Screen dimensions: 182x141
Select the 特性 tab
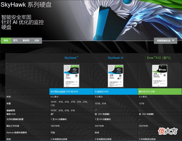click(6, 41)
